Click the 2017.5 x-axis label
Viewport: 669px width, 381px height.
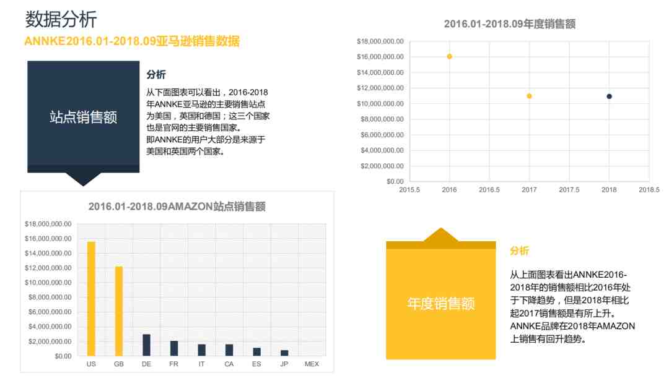click(x=569, y=190)
